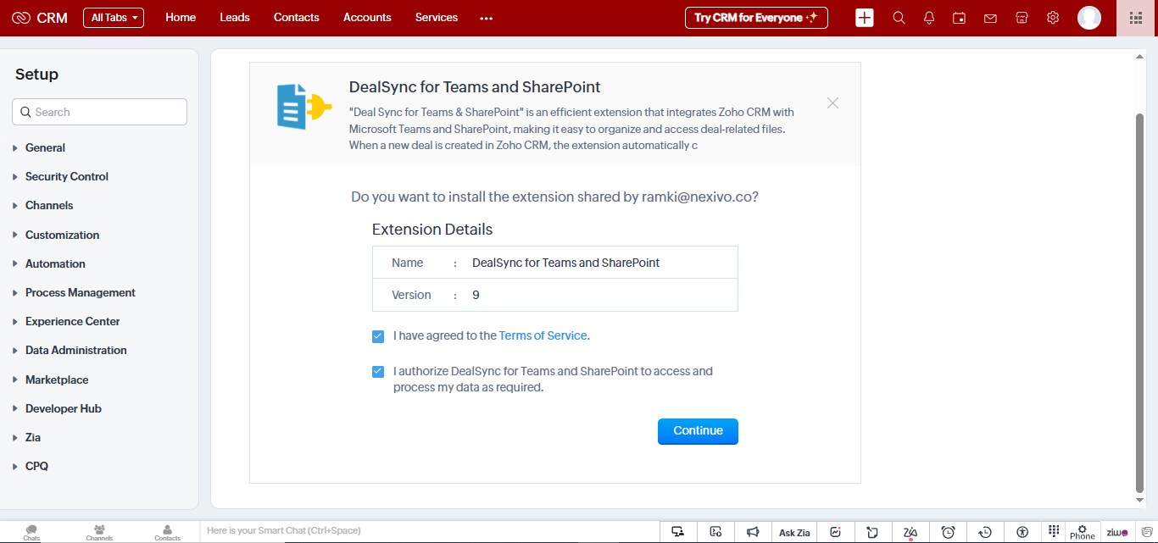Go to the Home tab
This screenshot has width=1158, height=543.
181,18
